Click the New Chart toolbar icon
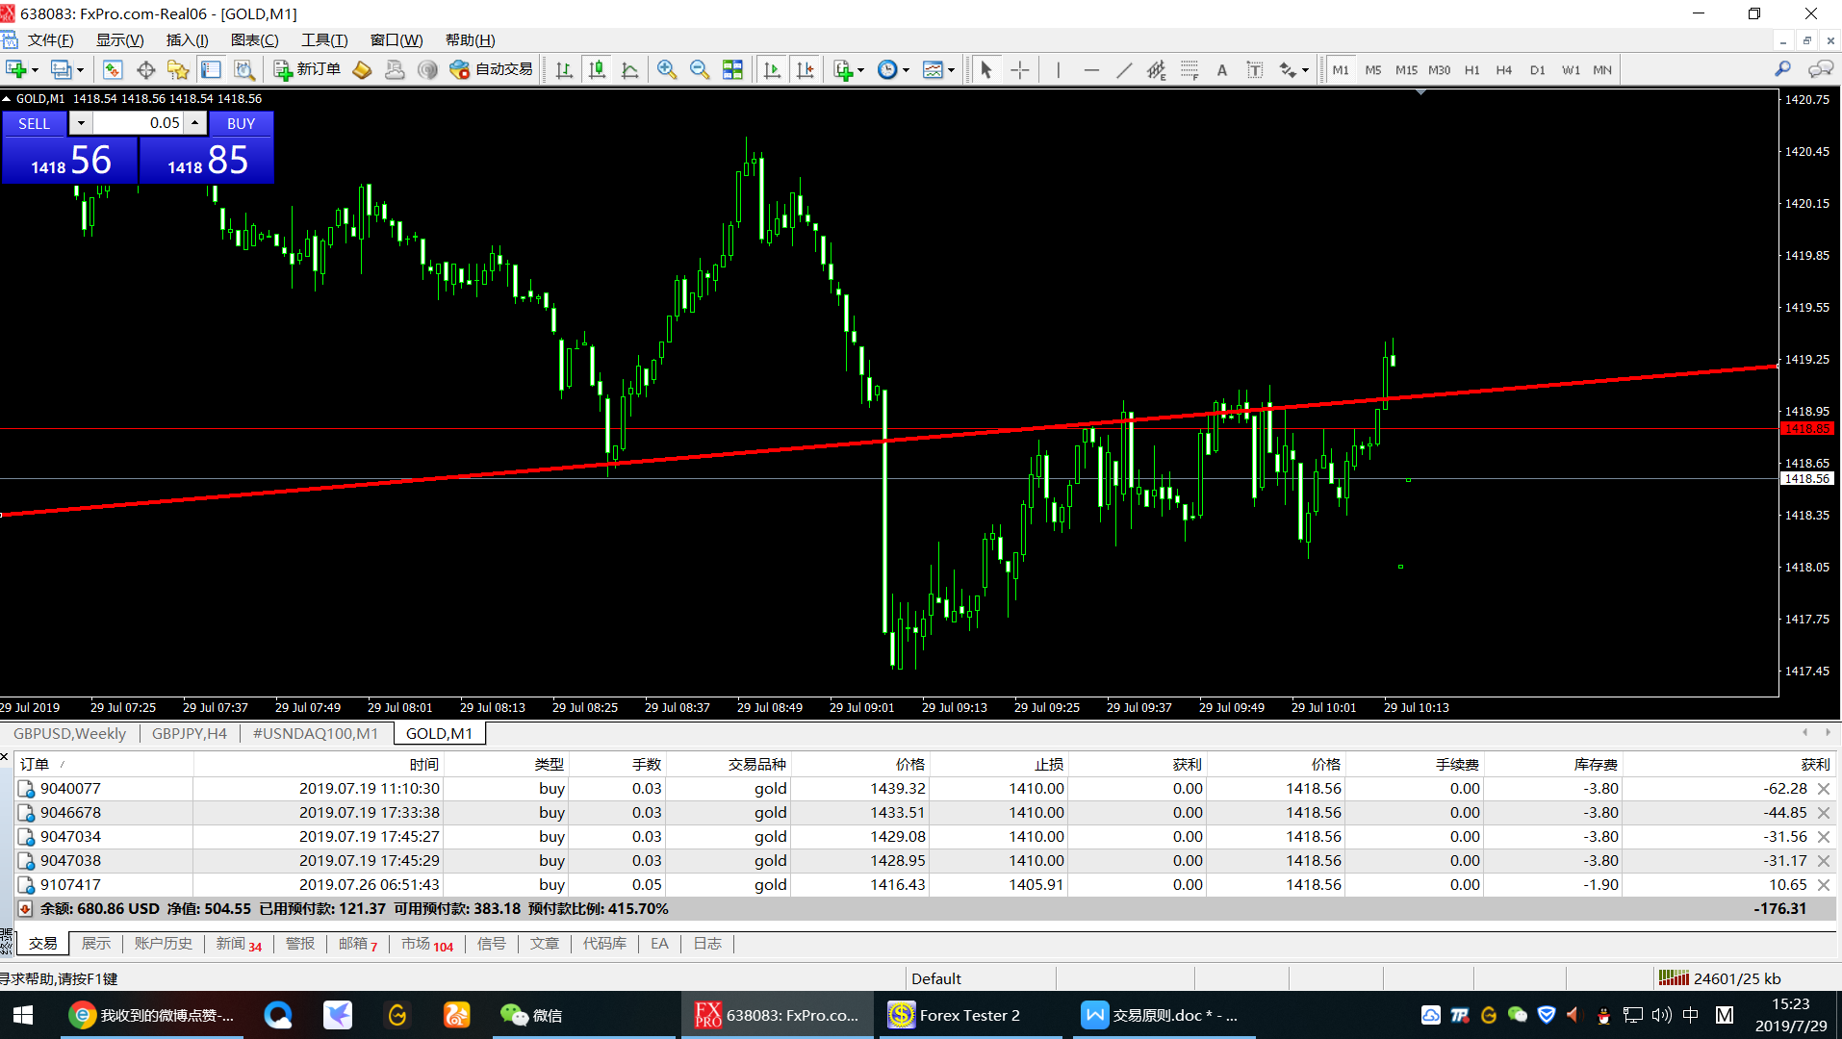 click(x=15, y=69)
